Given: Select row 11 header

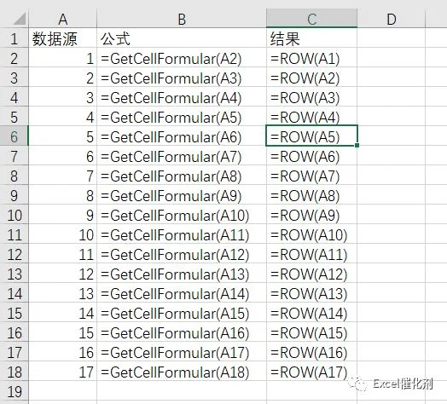Looking at the screenshot, I should 15,234.
